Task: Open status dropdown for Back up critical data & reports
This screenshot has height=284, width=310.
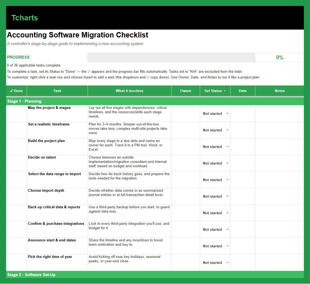Action: tap(227, 213)
